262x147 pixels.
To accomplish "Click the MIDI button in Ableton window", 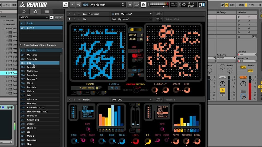I will [x=241, y=5].
